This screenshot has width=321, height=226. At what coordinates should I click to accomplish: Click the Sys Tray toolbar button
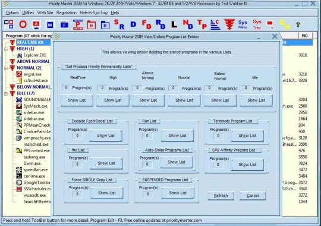(257, 24)
